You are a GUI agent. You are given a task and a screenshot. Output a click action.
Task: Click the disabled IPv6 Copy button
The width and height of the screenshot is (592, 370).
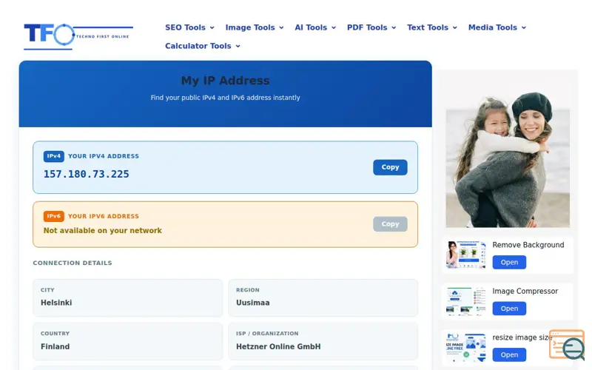click(x=390, y=224)
